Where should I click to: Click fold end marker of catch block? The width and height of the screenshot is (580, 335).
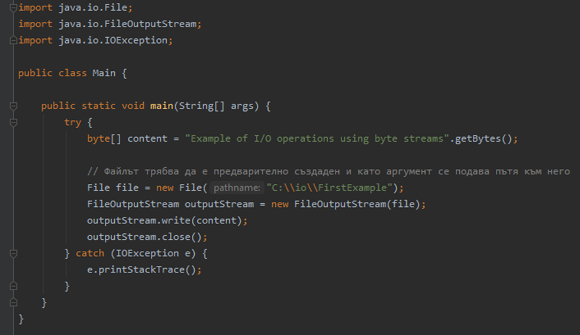[13, 286]
